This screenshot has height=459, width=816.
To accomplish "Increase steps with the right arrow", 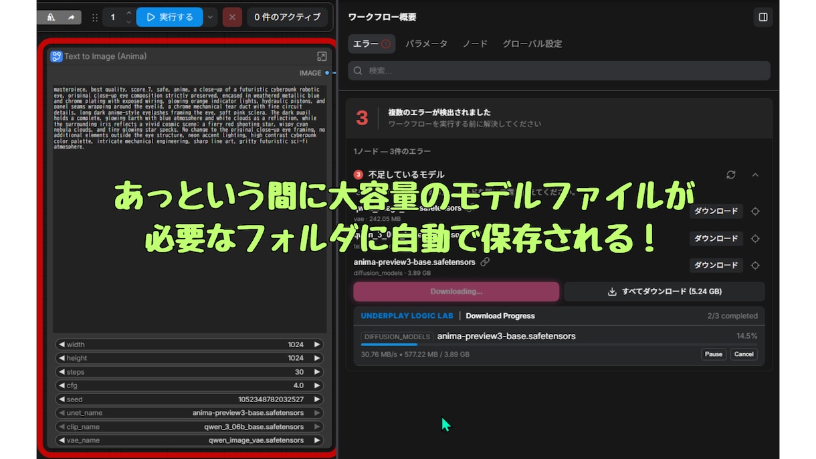I will [x=318, y=372].
